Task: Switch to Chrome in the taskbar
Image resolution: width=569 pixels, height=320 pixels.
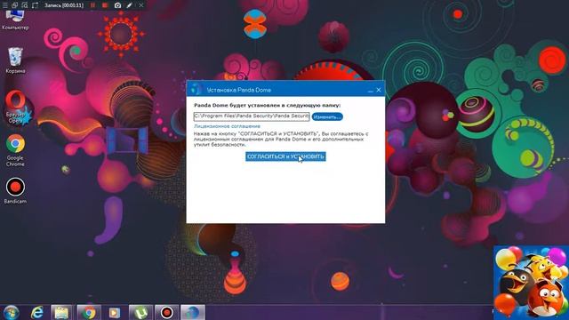Action: click(89, 312)
